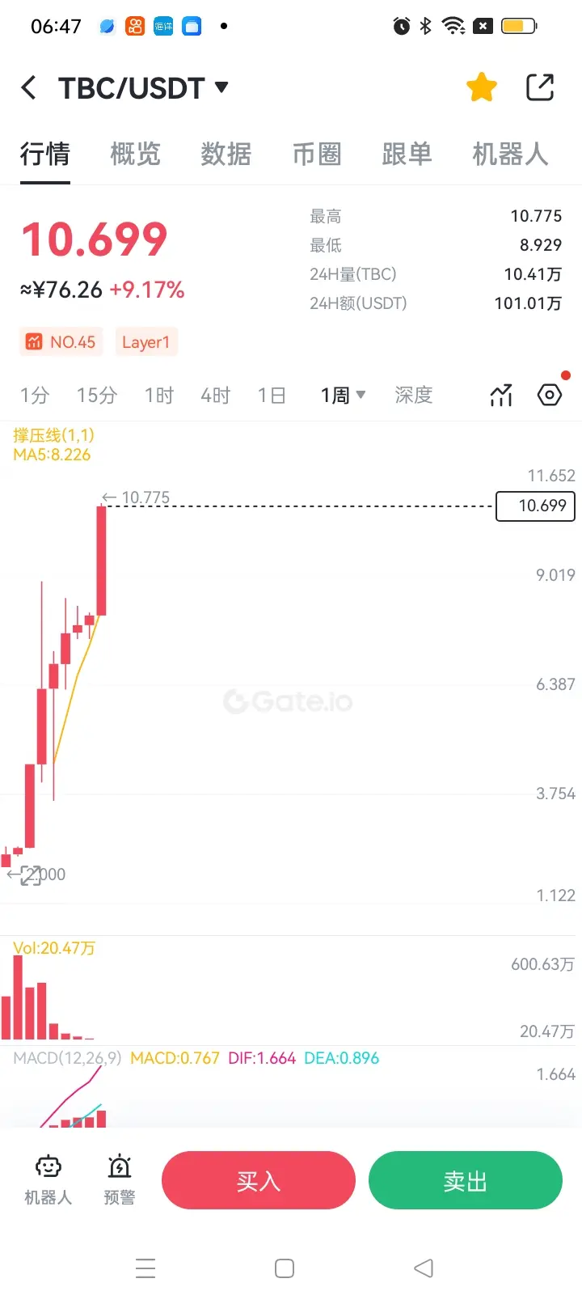Screen dimensions: 582x1304
Task: Switch to the 跟单 tab
Action: [407, 154]
